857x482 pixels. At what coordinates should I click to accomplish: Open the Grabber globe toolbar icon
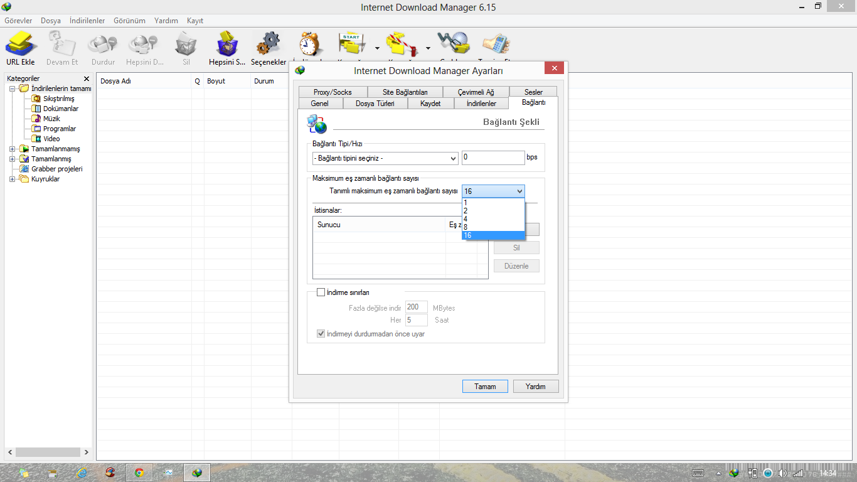tap(454, 44)
